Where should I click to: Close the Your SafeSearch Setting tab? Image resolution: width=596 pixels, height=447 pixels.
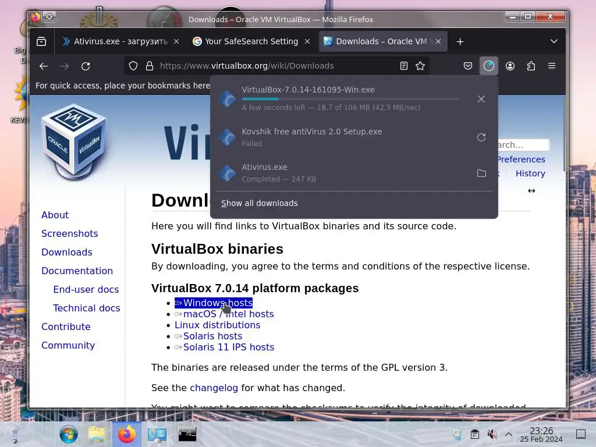pyautogui.click(x=307, y=41)
